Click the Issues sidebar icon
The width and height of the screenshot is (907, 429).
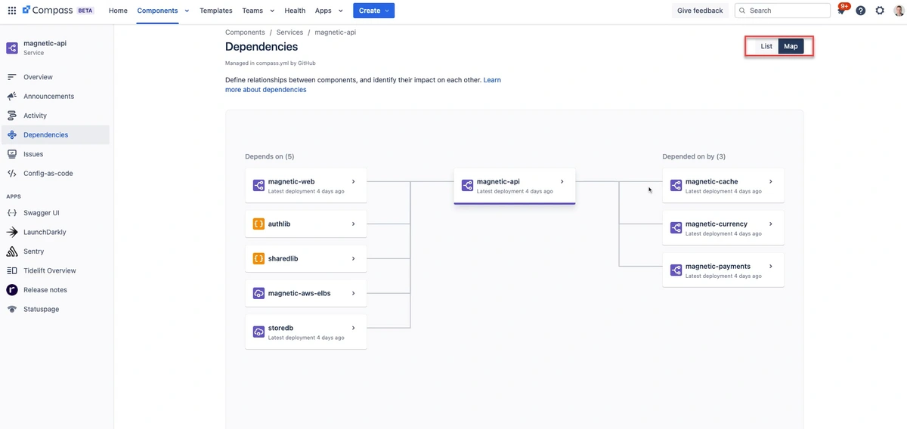coord(11,154)
